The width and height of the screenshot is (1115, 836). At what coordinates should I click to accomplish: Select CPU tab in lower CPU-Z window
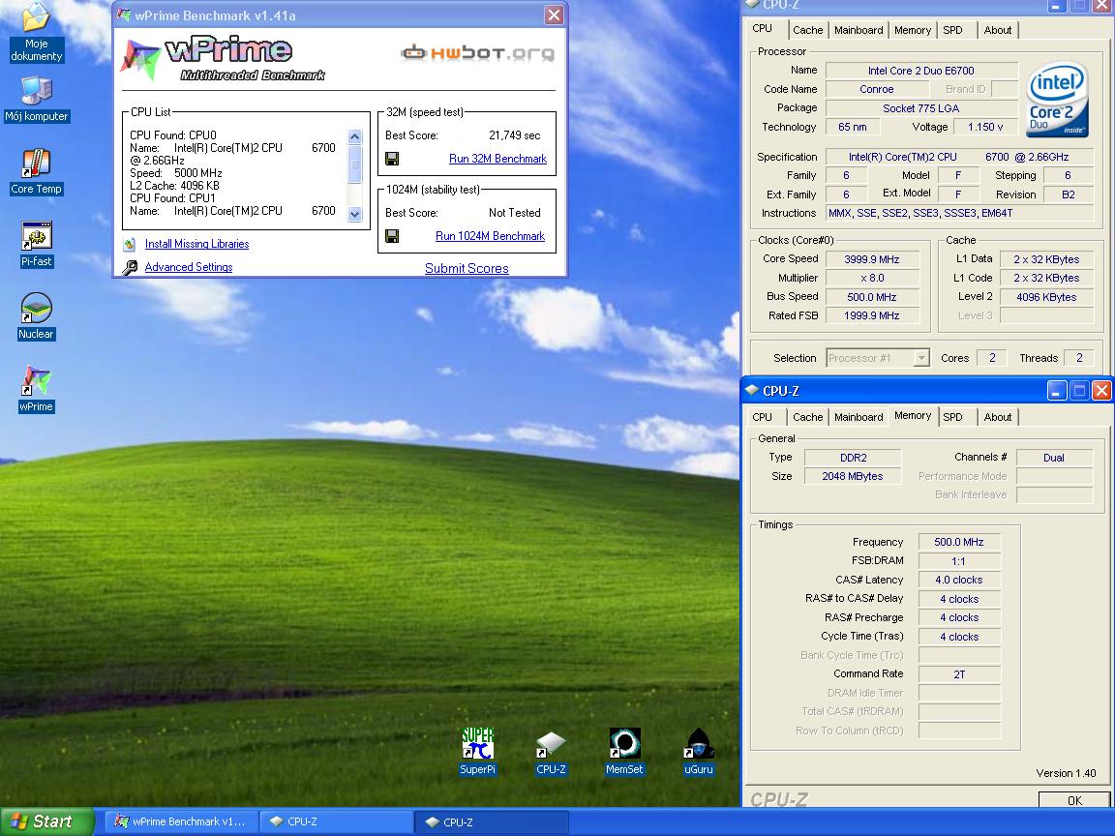[763, 417]
